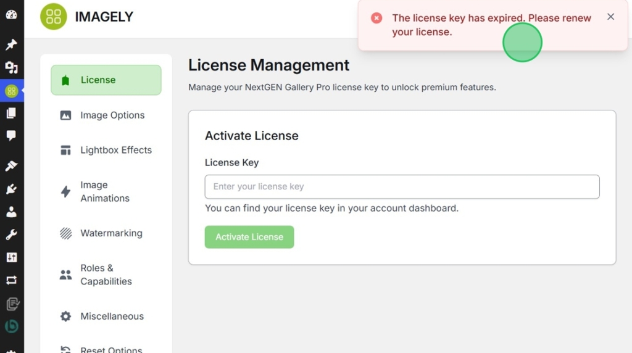
Task: Open the Media library icon
Action: tap(11, 67)
